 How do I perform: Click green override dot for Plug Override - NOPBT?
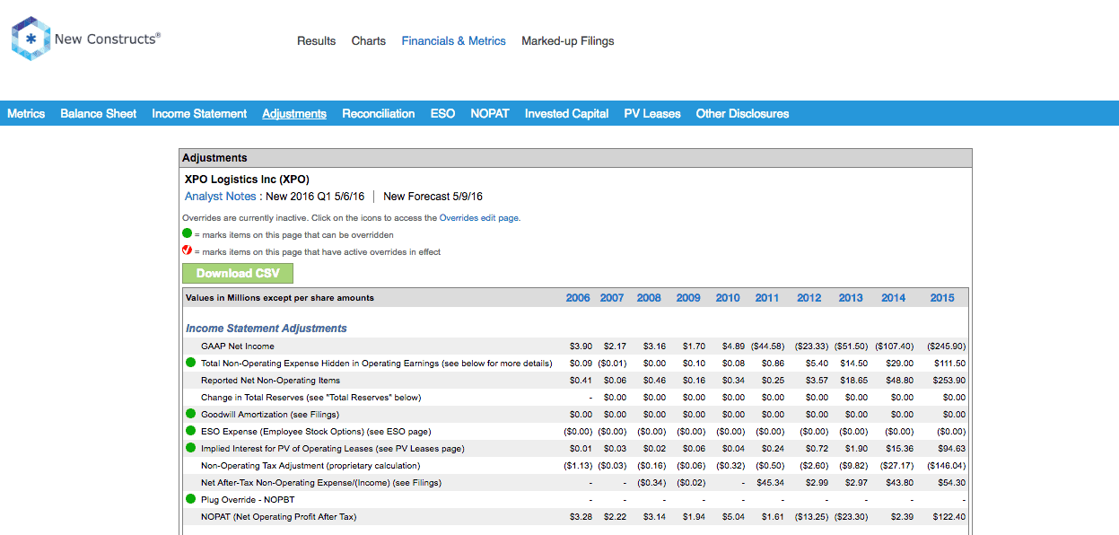coord(190,500)
